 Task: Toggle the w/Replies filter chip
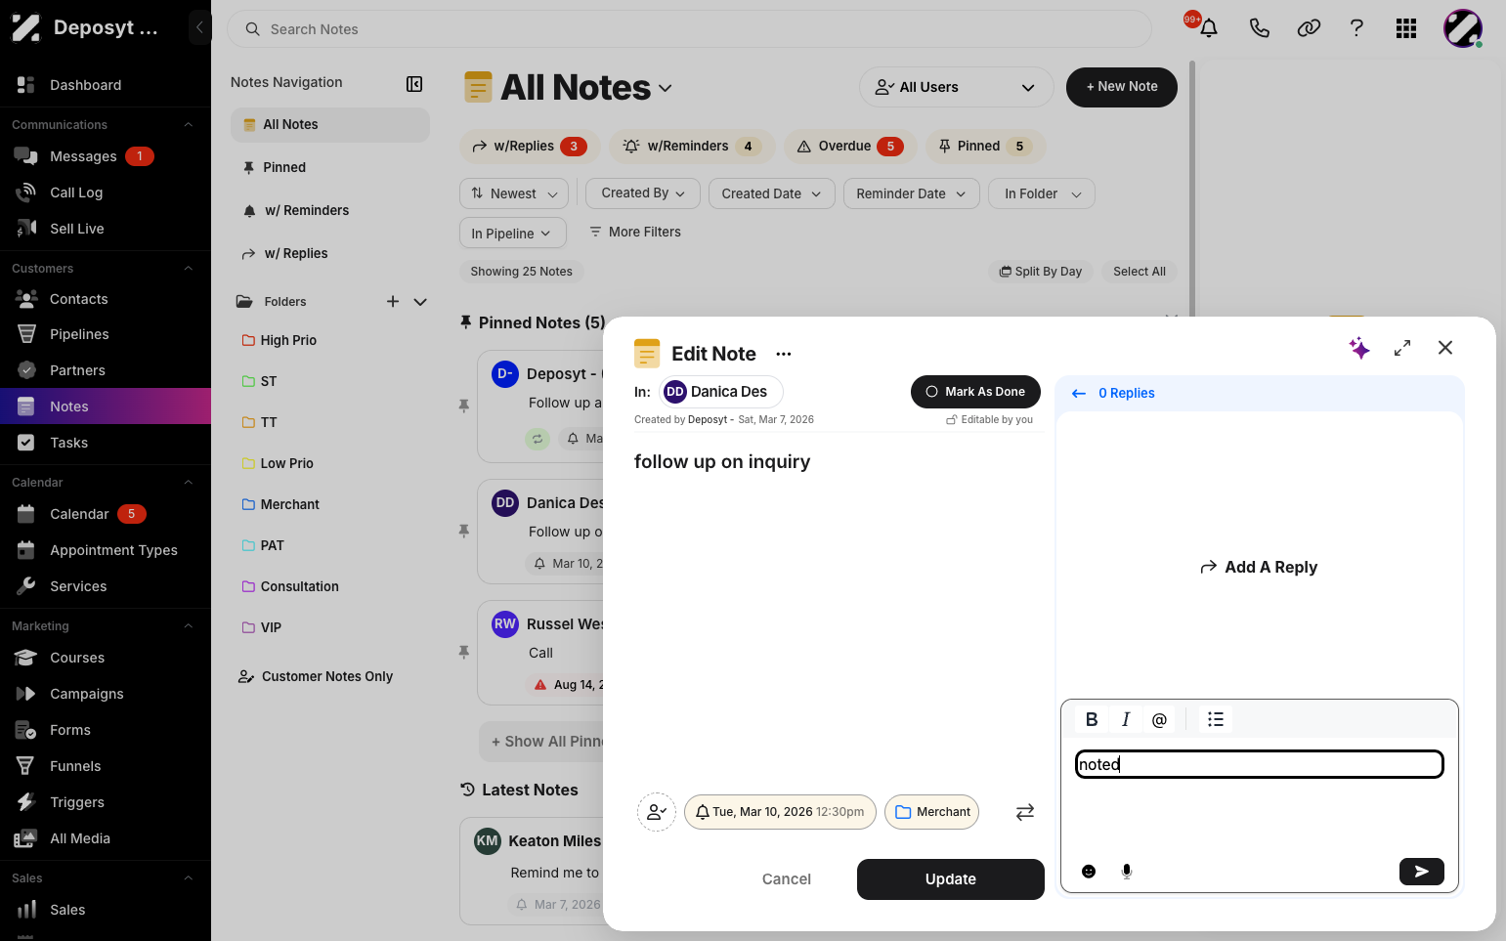point(530,147)
